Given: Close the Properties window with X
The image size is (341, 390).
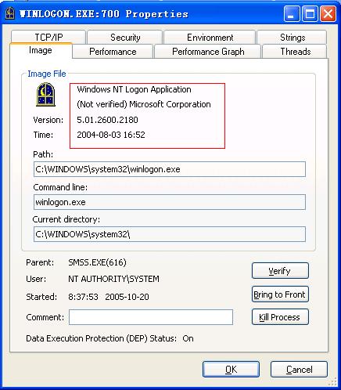Looking at the screenshot, I should (x=328, y=13).
